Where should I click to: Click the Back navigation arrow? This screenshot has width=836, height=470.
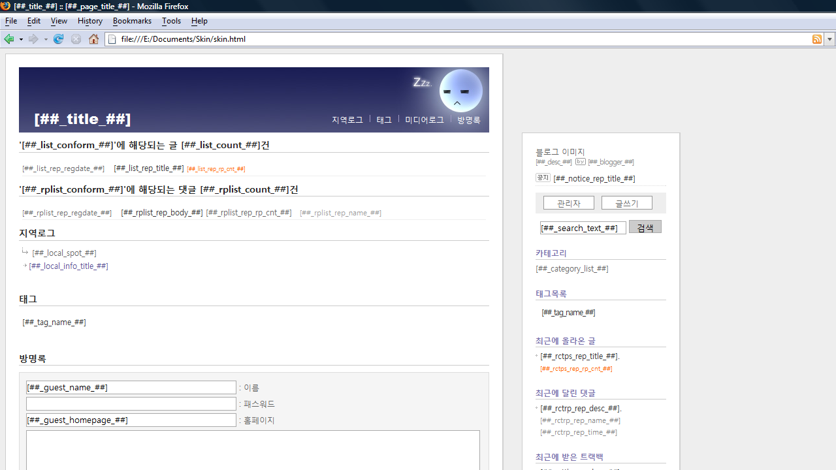[x=9, y=39]
